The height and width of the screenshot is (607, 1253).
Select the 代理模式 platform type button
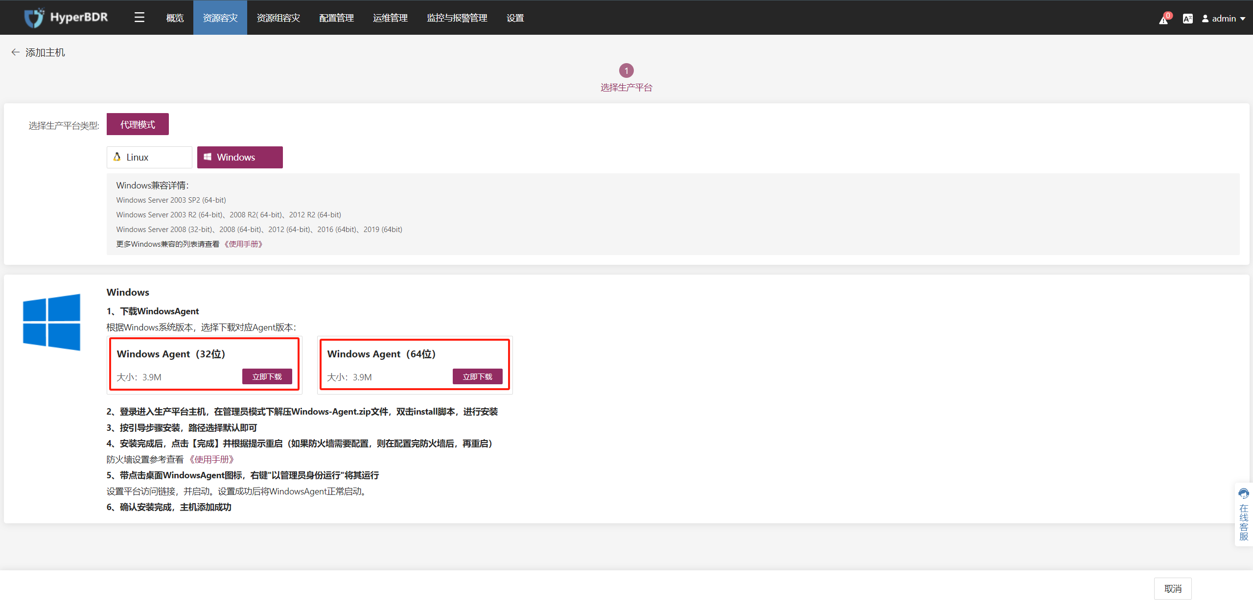tap(138, 124)
